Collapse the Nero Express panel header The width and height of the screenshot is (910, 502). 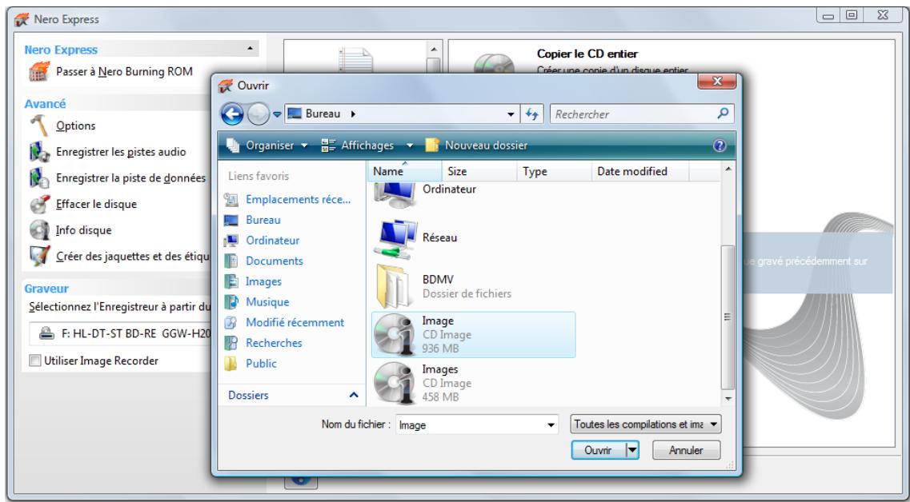251,49
